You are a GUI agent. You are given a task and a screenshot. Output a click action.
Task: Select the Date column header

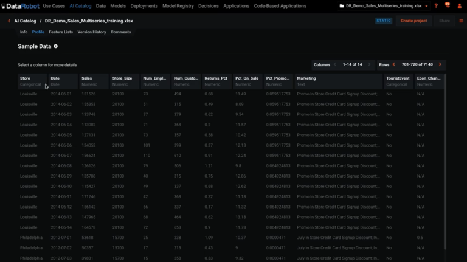coord(63,81)
